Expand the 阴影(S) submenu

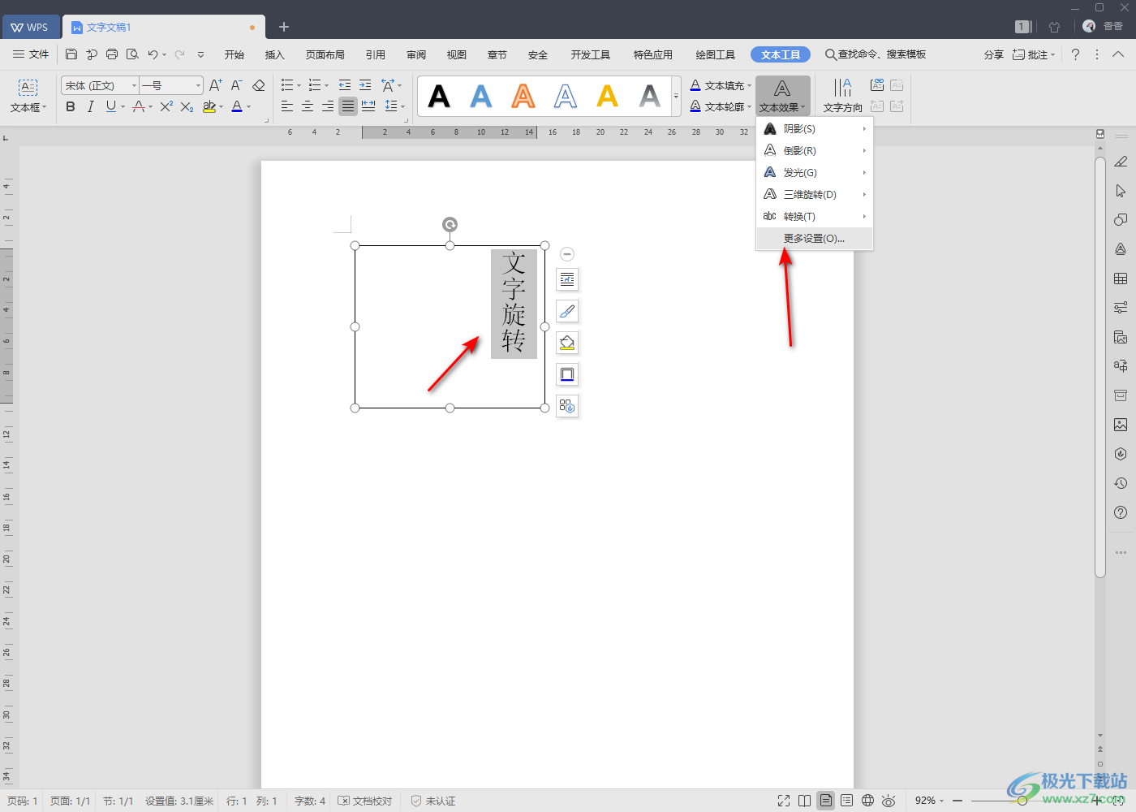pos(815,128)
